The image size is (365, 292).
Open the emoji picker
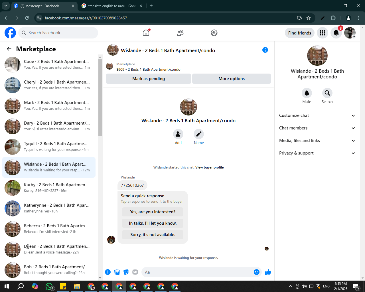pos(257,272)
